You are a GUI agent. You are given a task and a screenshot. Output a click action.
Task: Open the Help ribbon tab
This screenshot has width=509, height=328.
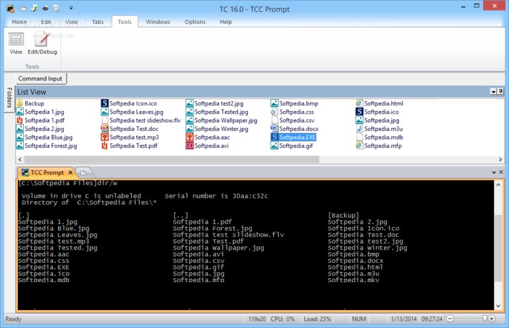coord(225,22)
